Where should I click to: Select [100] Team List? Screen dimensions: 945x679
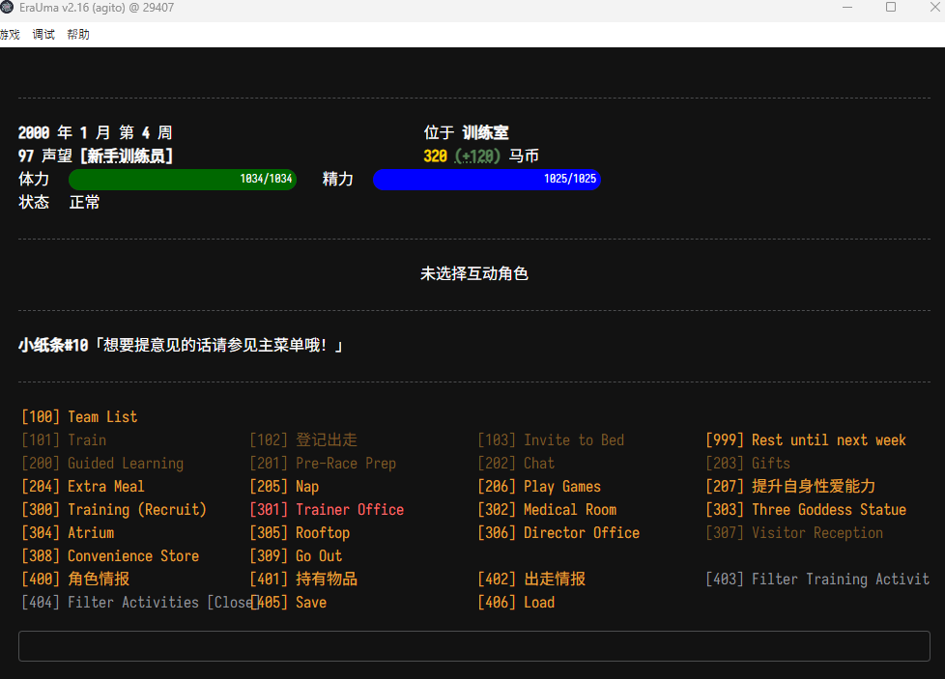coord(79,417)
